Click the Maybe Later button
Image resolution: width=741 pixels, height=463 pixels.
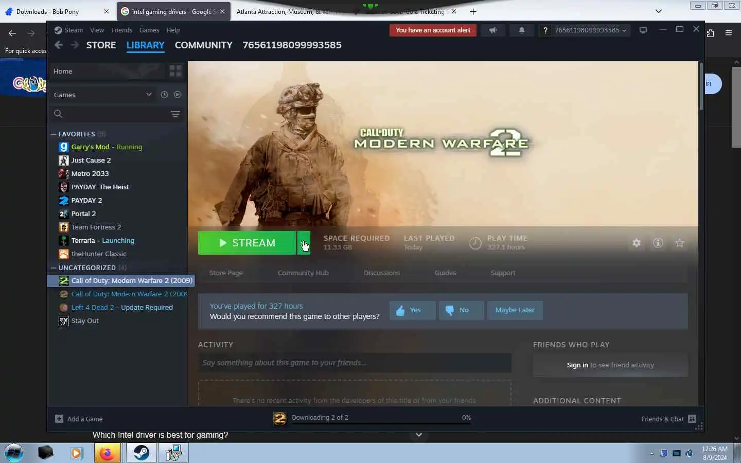[515, 310]
